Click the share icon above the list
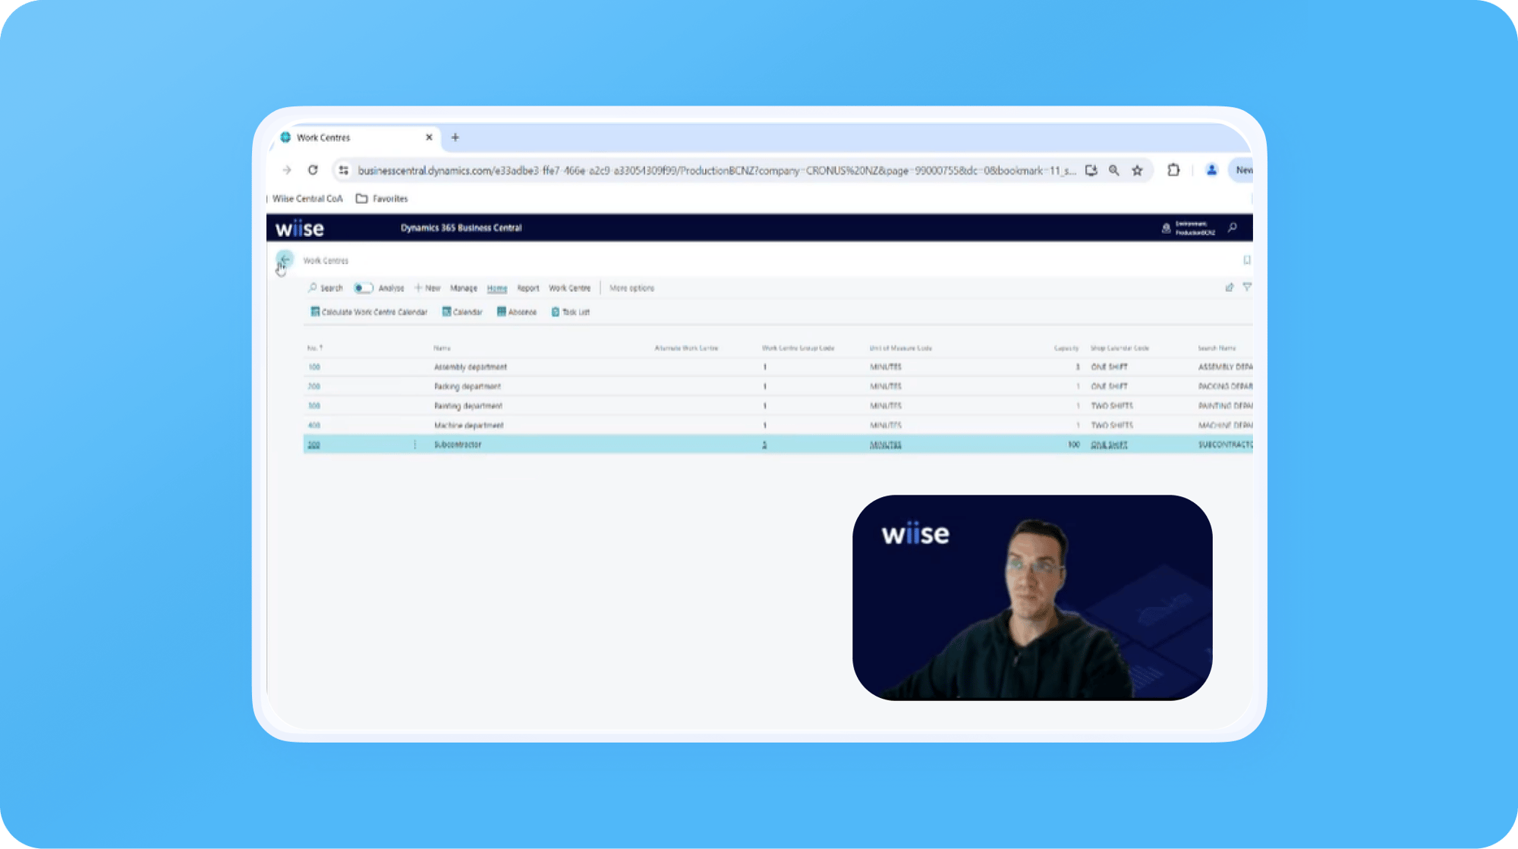The image size is (1518, 849). [x=1230, y=288]
